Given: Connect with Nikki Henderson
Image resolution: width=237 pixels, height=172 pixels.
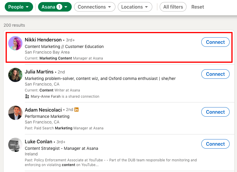Looking at the screenshot, I should [215, 42].
